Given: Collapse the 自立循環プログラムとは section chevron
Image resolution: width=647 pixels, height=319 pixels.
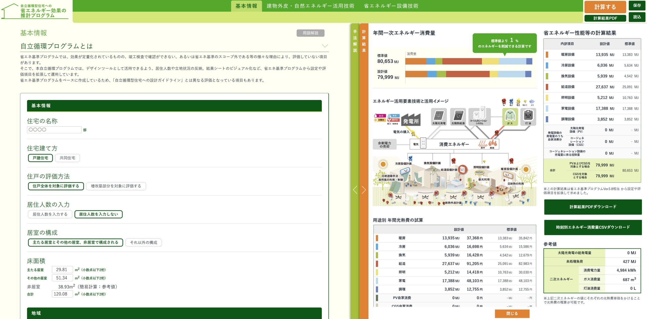Looking at the screenshot, I should coord(325,46).
